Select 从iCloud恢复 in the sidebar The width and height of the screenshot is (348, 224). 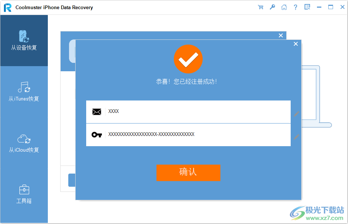coord(24,143)
